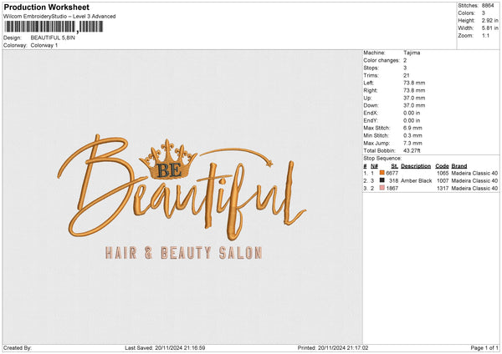Click 'Wilcom EmbroideryStudio – Level 3 Advanced' text
The image size is (502, 354).
59,17
